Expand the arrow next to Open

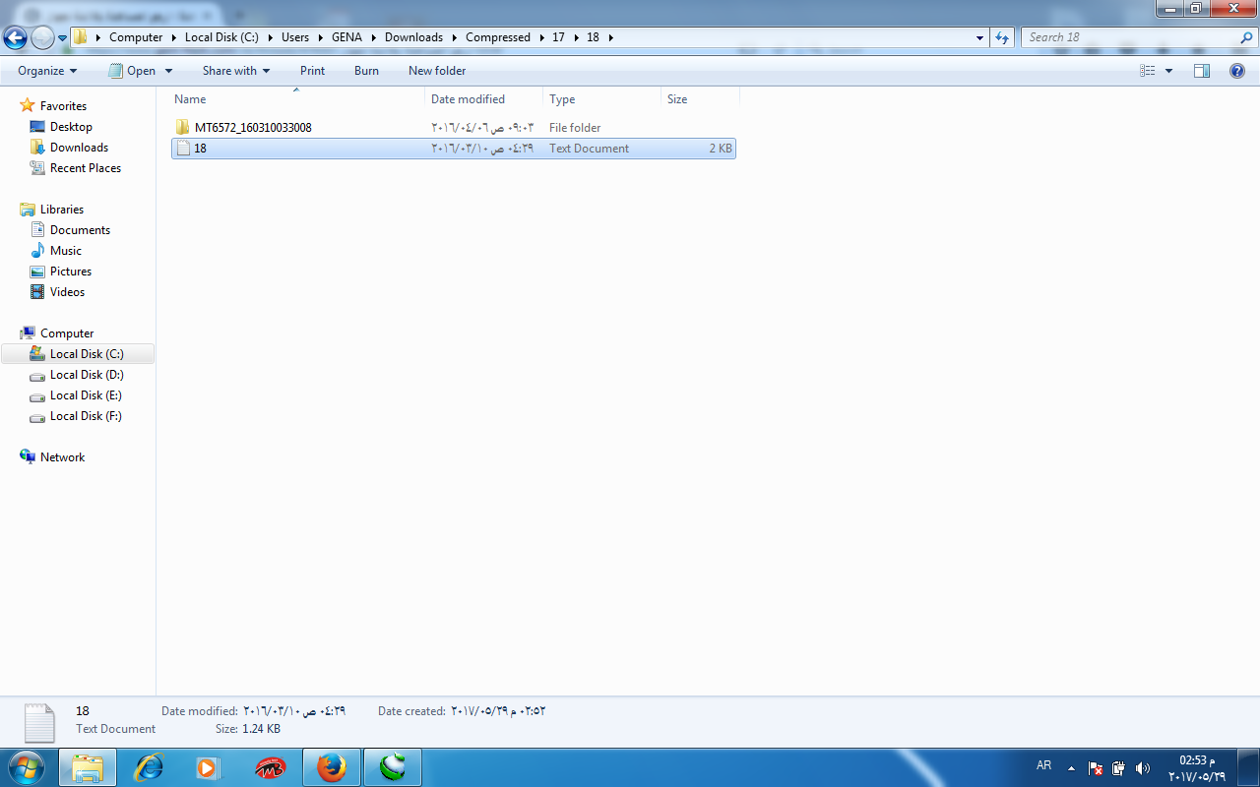pyautogui.click(x=168, y=71)
